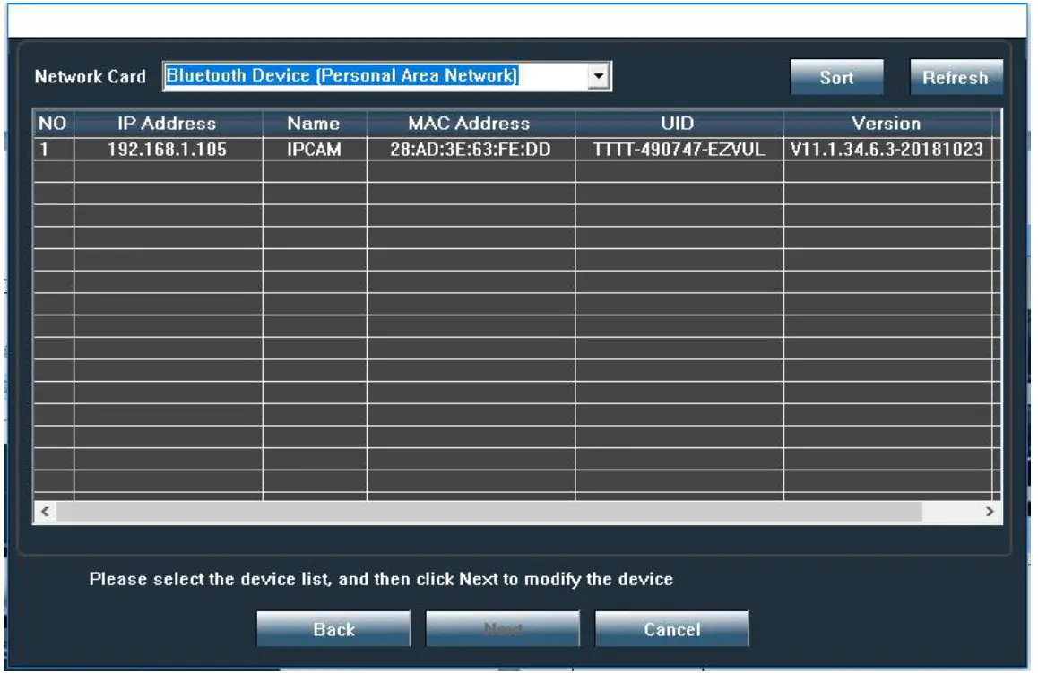Open the Network Card dropdown arrow
Image resolution: width=1038 pixels, height=673 pixels.
[x=599, y=75]
